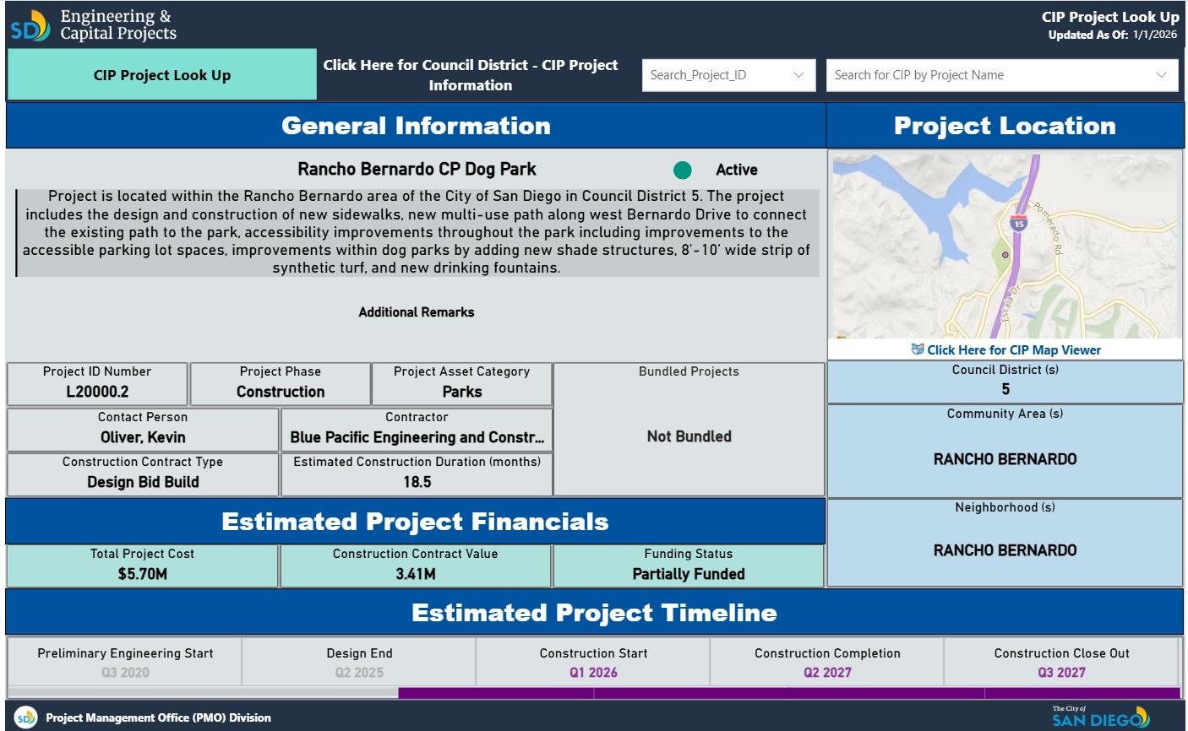
Task: Click the Council District value 5
Action: click(x=1005, y=389)
